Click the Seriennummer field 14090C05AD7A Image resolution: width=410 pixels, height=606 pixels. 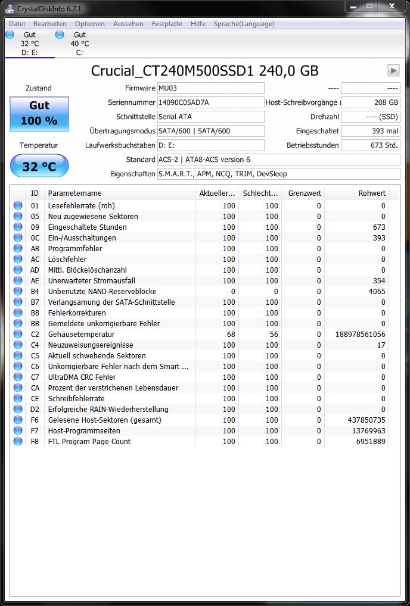pyautogui.click(x=211, y=102)
